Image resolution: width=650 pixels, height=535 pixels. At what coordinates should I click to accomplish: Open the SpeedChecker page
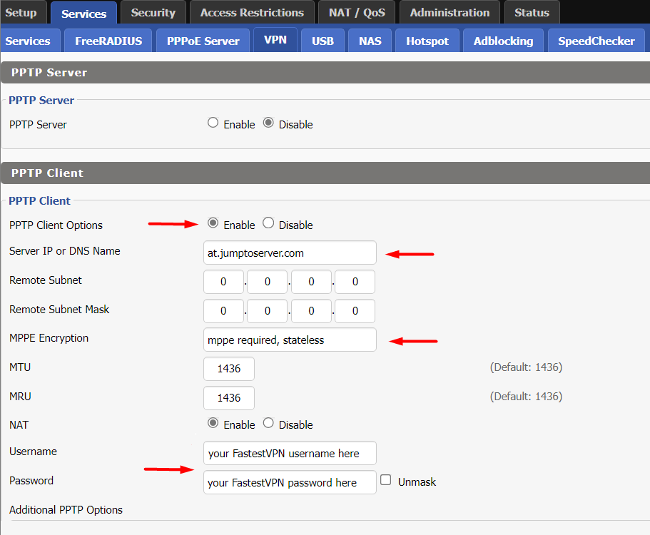596,41
